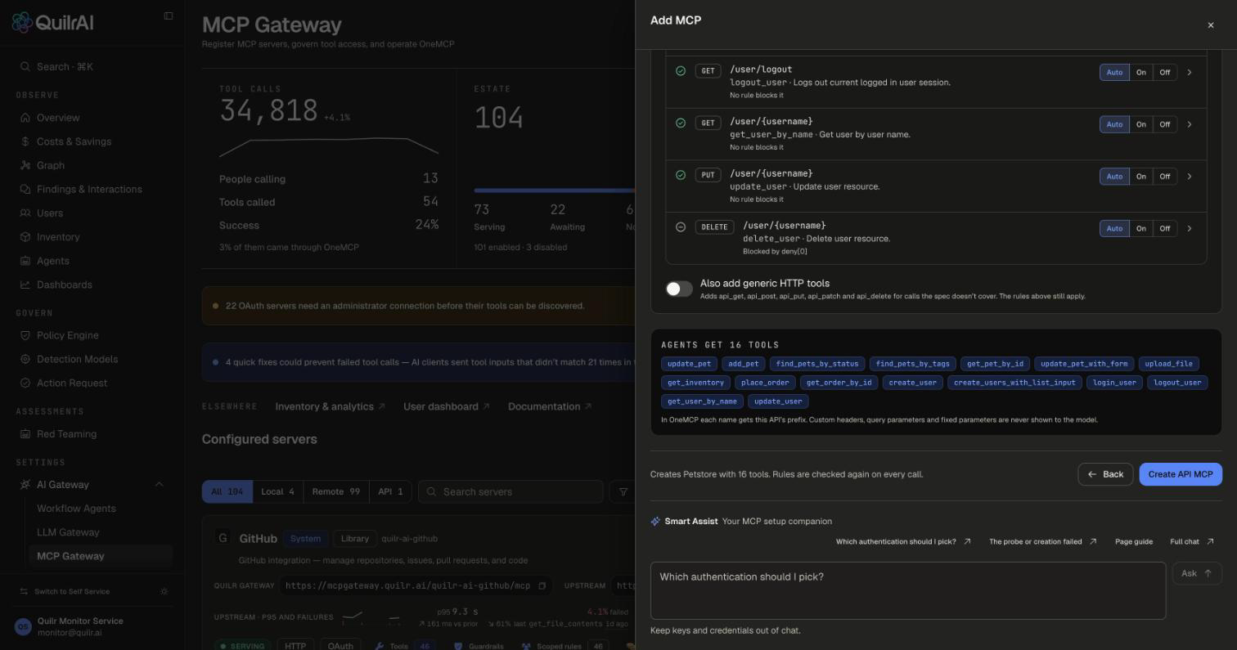Click the Switch to Self Service icon

coord(24,591)
